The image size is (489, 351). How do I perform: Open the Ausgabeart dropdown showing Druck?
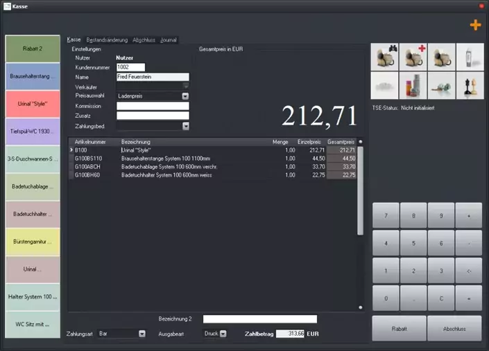(x=223, y=334)
